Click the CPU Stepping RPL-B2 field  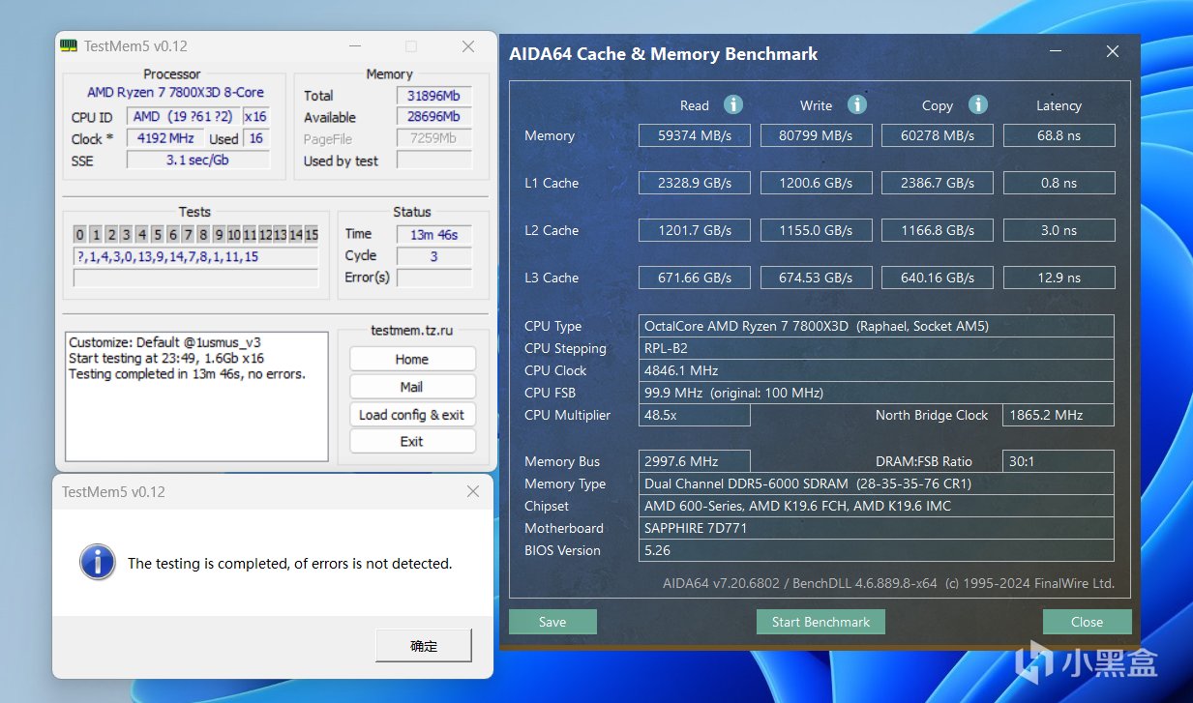877,348
